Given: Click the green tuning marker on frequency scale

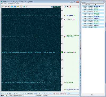Looking at the screenshot, I should (x=62, y=52).
